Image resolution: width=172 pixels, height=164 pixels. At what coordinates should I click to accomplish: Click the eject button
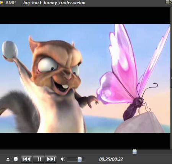8,159
